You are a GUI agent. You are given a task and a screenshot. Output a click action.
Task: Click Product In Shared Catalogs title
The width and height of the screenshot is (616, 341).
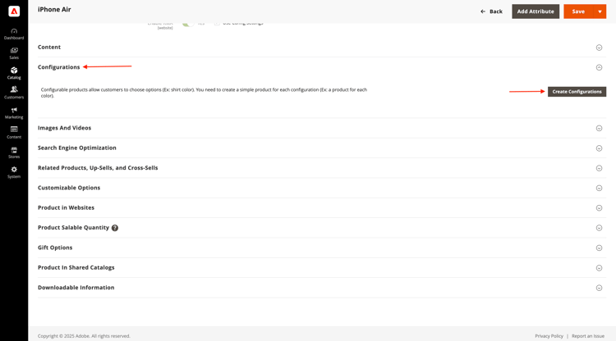76,267
